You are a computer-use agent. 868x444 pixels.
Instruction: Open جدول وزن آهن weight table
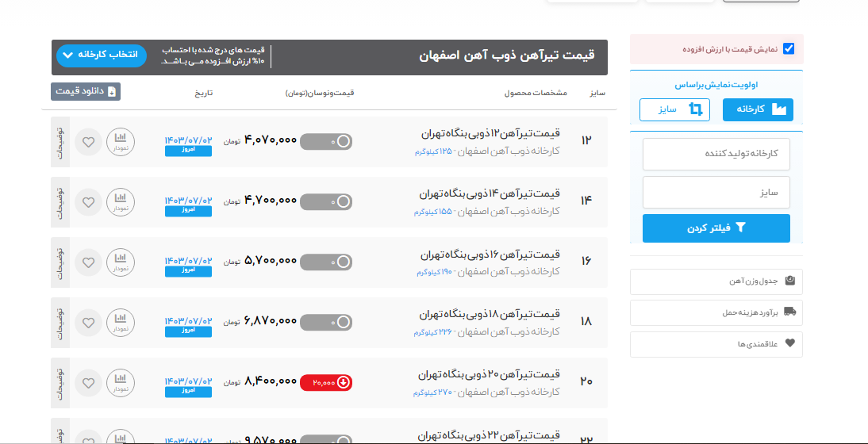coord(716,281)
